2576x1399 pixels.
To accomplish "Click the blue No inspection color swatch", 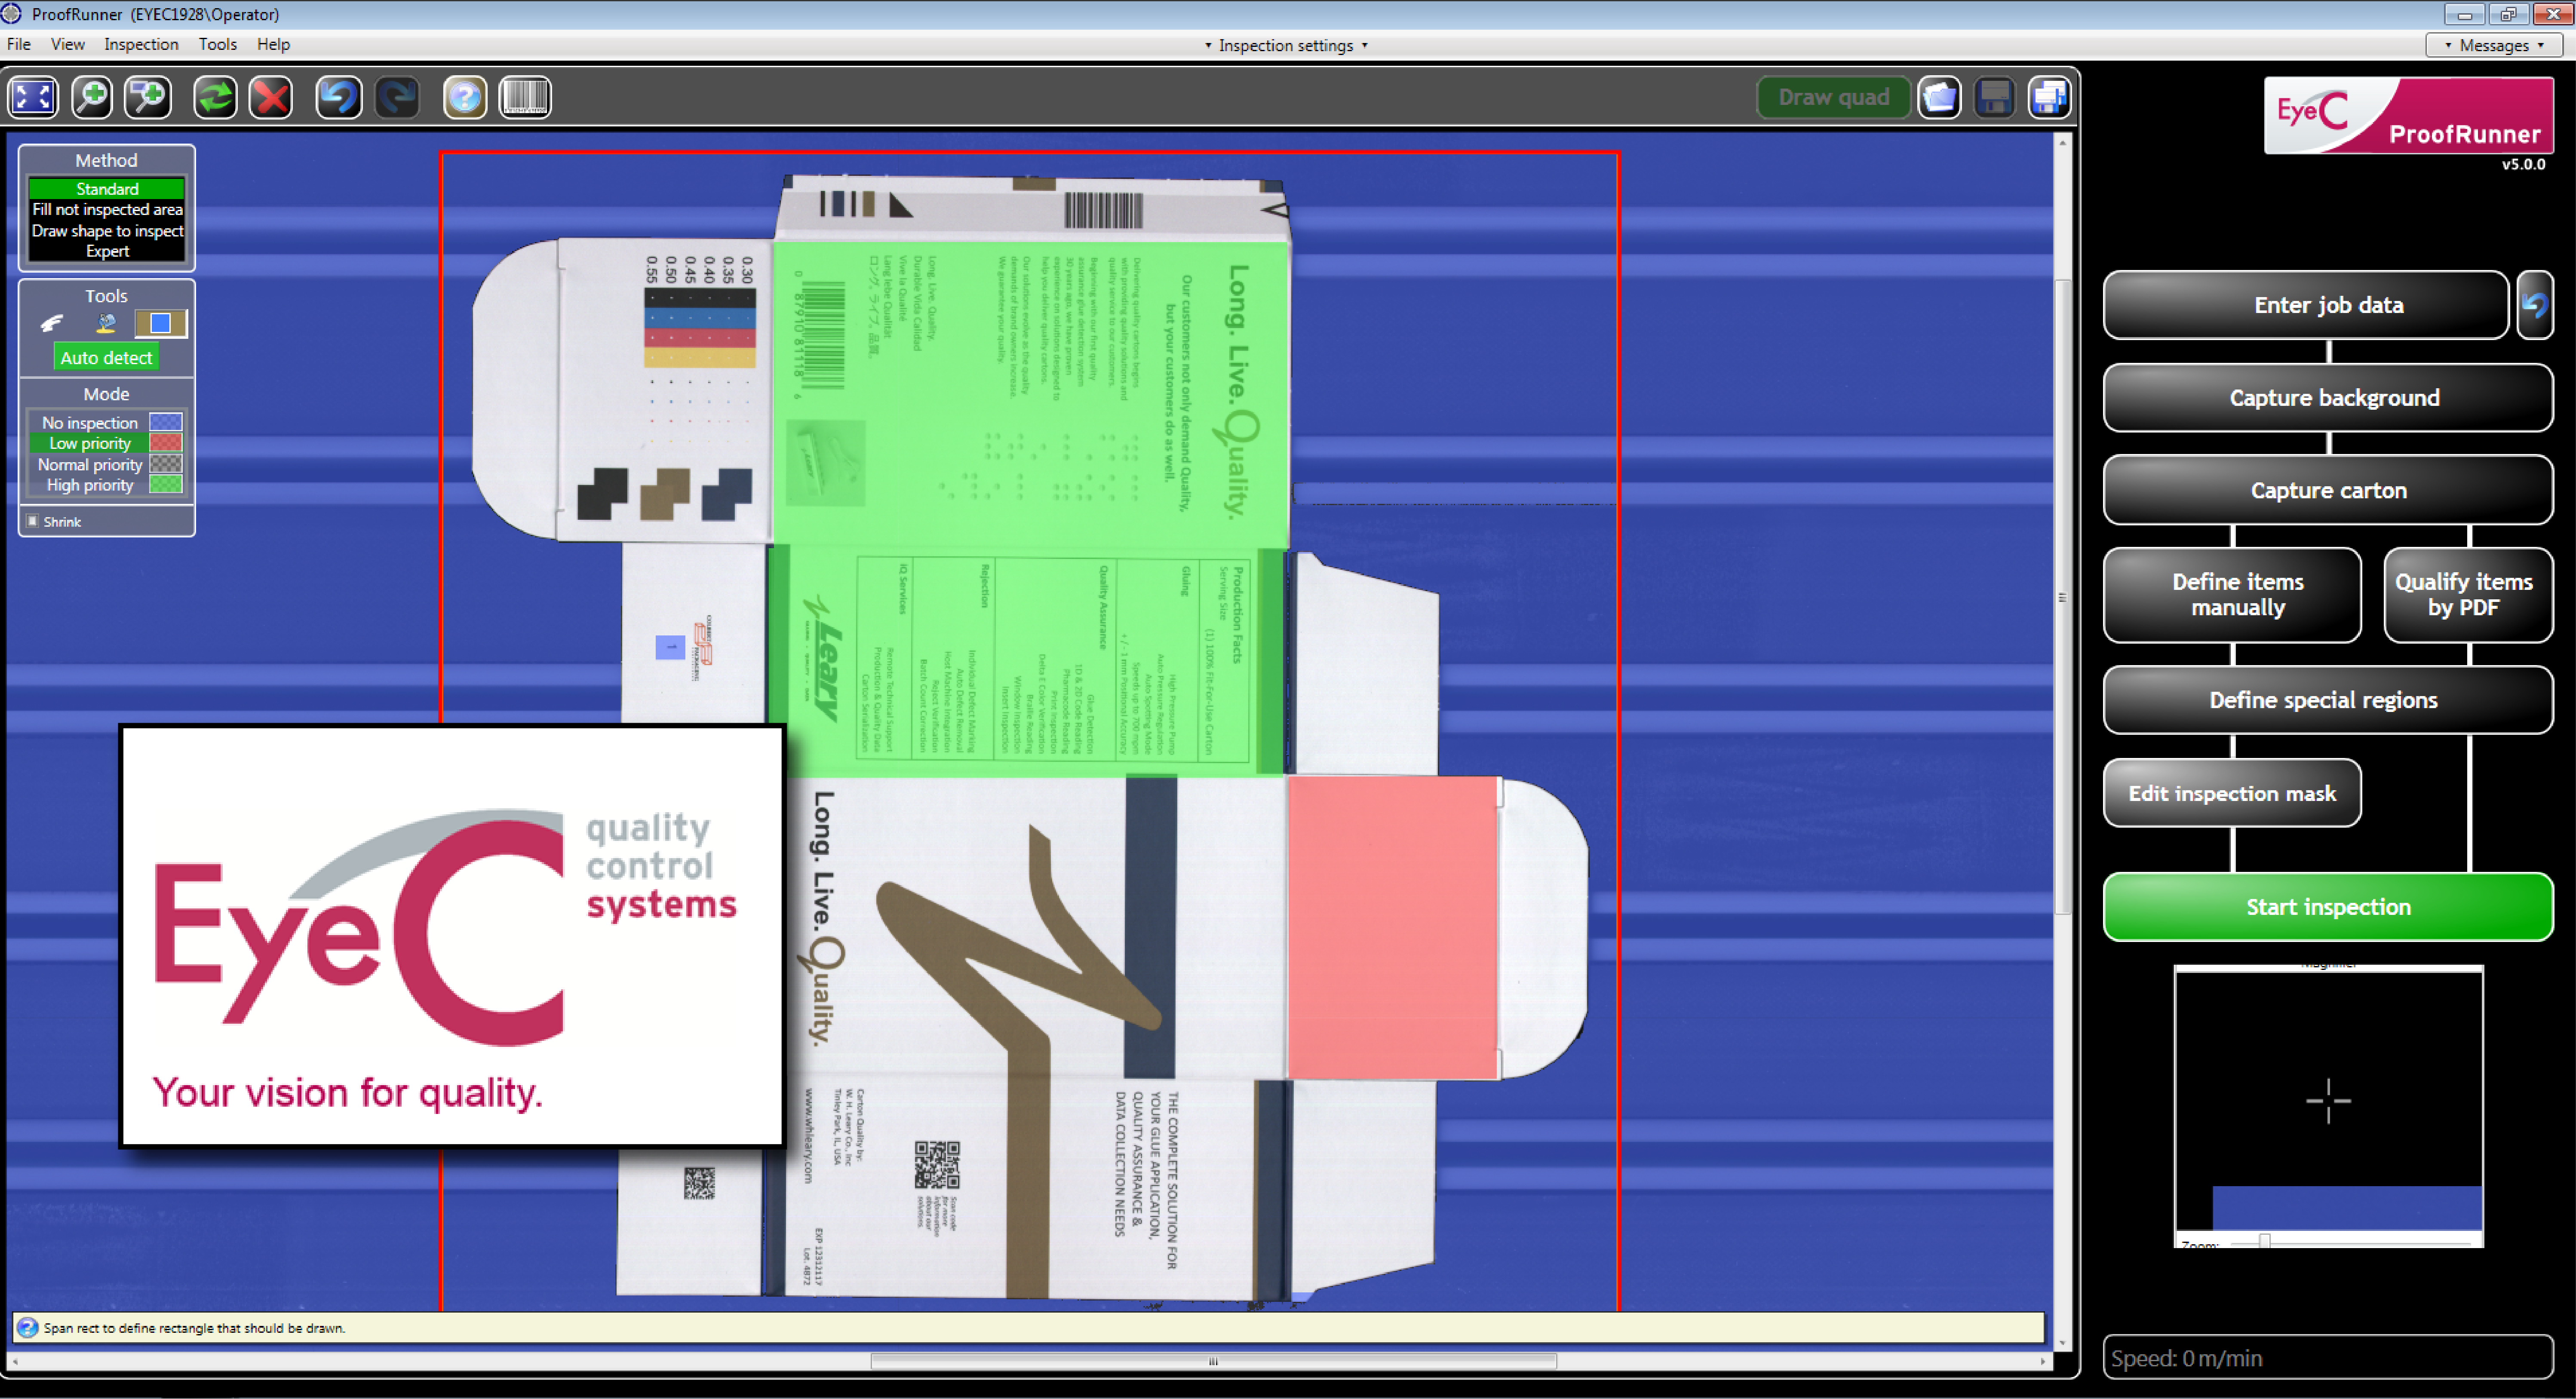I will pyautogui.click(x=165, y=422).
